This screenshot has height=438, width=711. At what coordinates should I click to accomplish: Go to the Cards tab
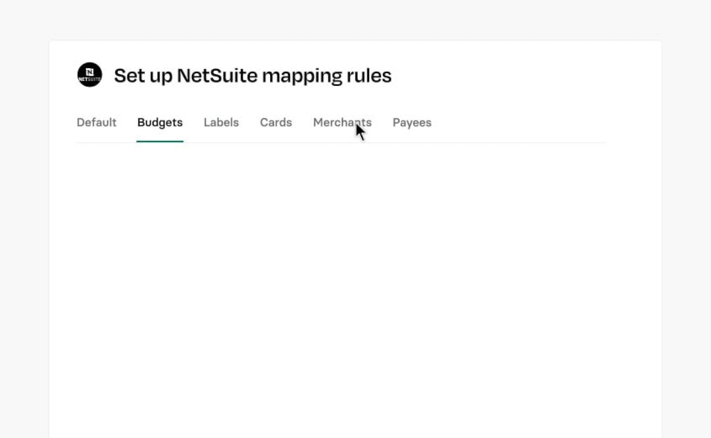pyautogui.click(x=276, y=122)
